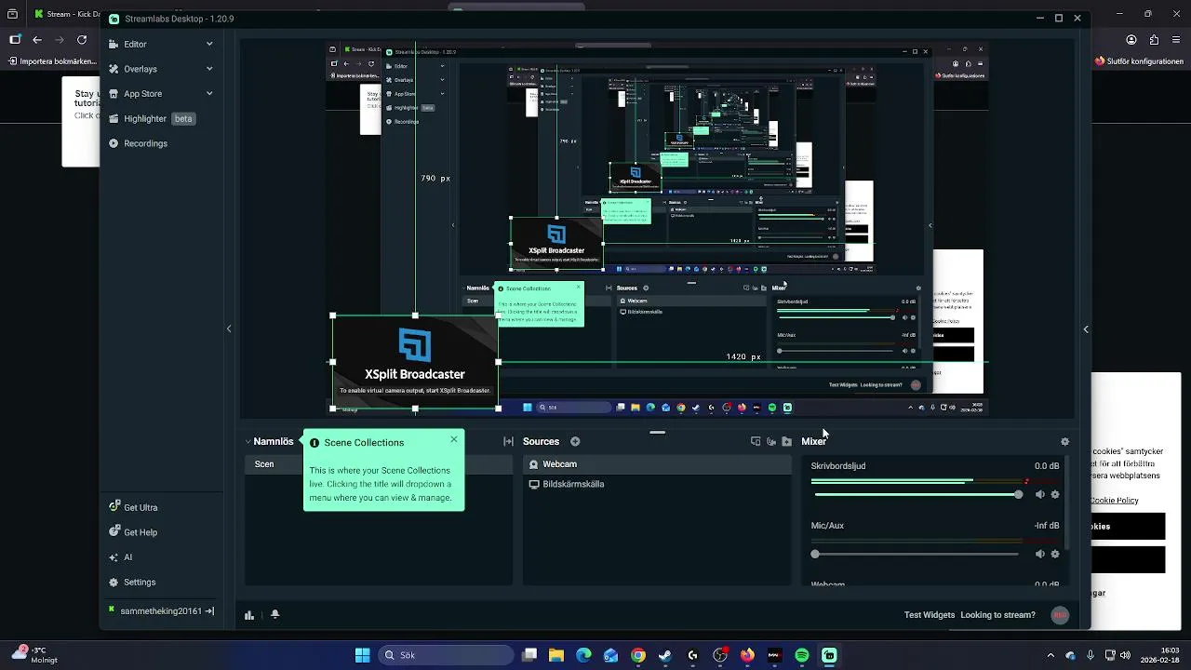Open File Explorer from taskbar
The image size is (1191, 670).
point(556,655)
